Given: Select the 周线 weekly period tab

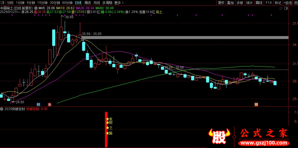Looking at the screenshot, I should tap(88, 3).
